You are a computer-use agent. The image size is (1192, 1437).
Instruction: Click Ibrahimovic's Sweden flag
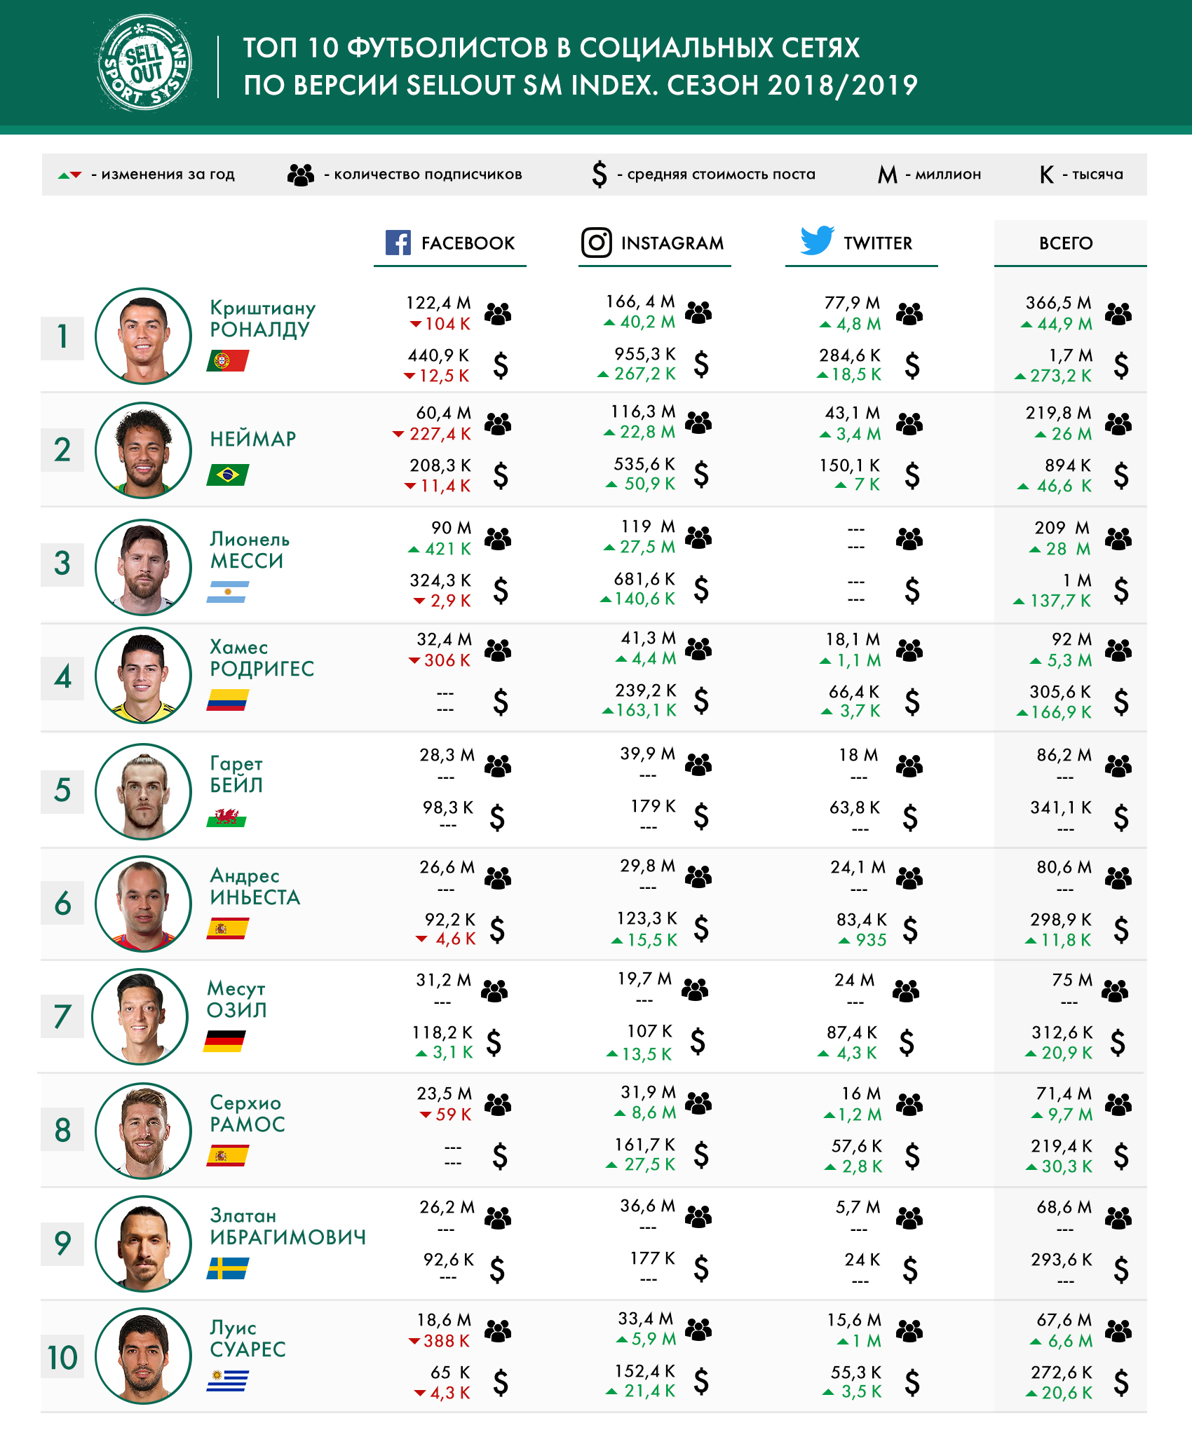[x=228, y=1269]
